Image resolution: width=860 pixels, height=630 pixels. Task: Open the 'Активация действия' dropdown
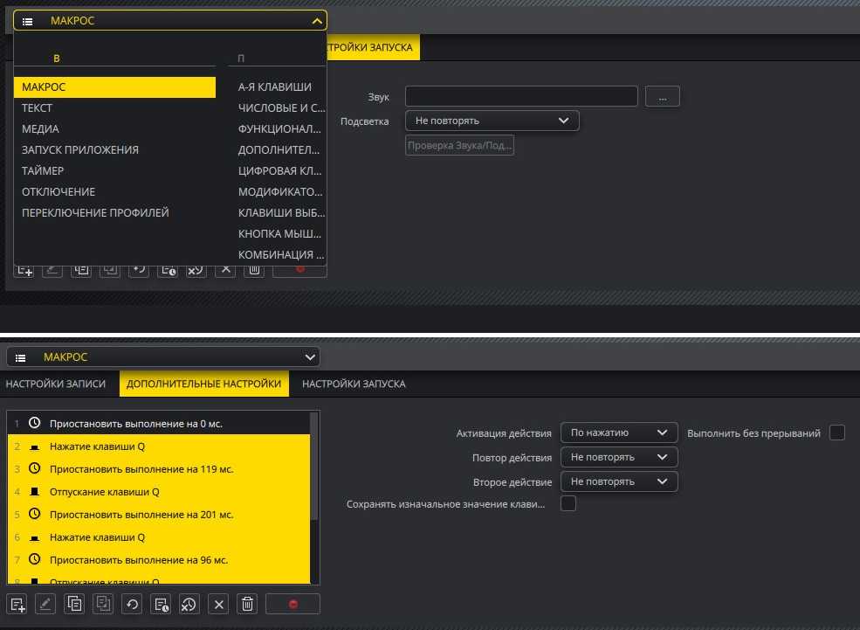[x=619, y=433]
